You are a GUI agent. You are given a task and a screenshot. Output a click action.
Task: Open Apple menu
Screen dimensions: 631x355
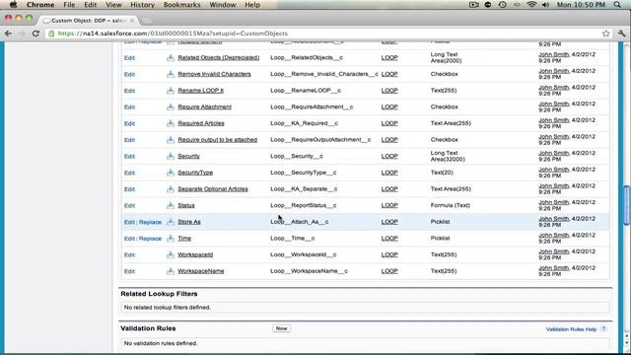[x=13, y=5]
